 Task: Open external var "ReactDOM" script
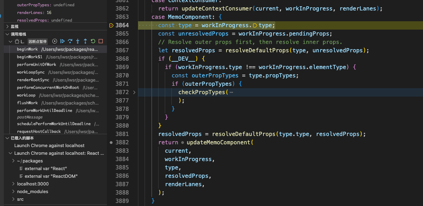pos(51,176)
